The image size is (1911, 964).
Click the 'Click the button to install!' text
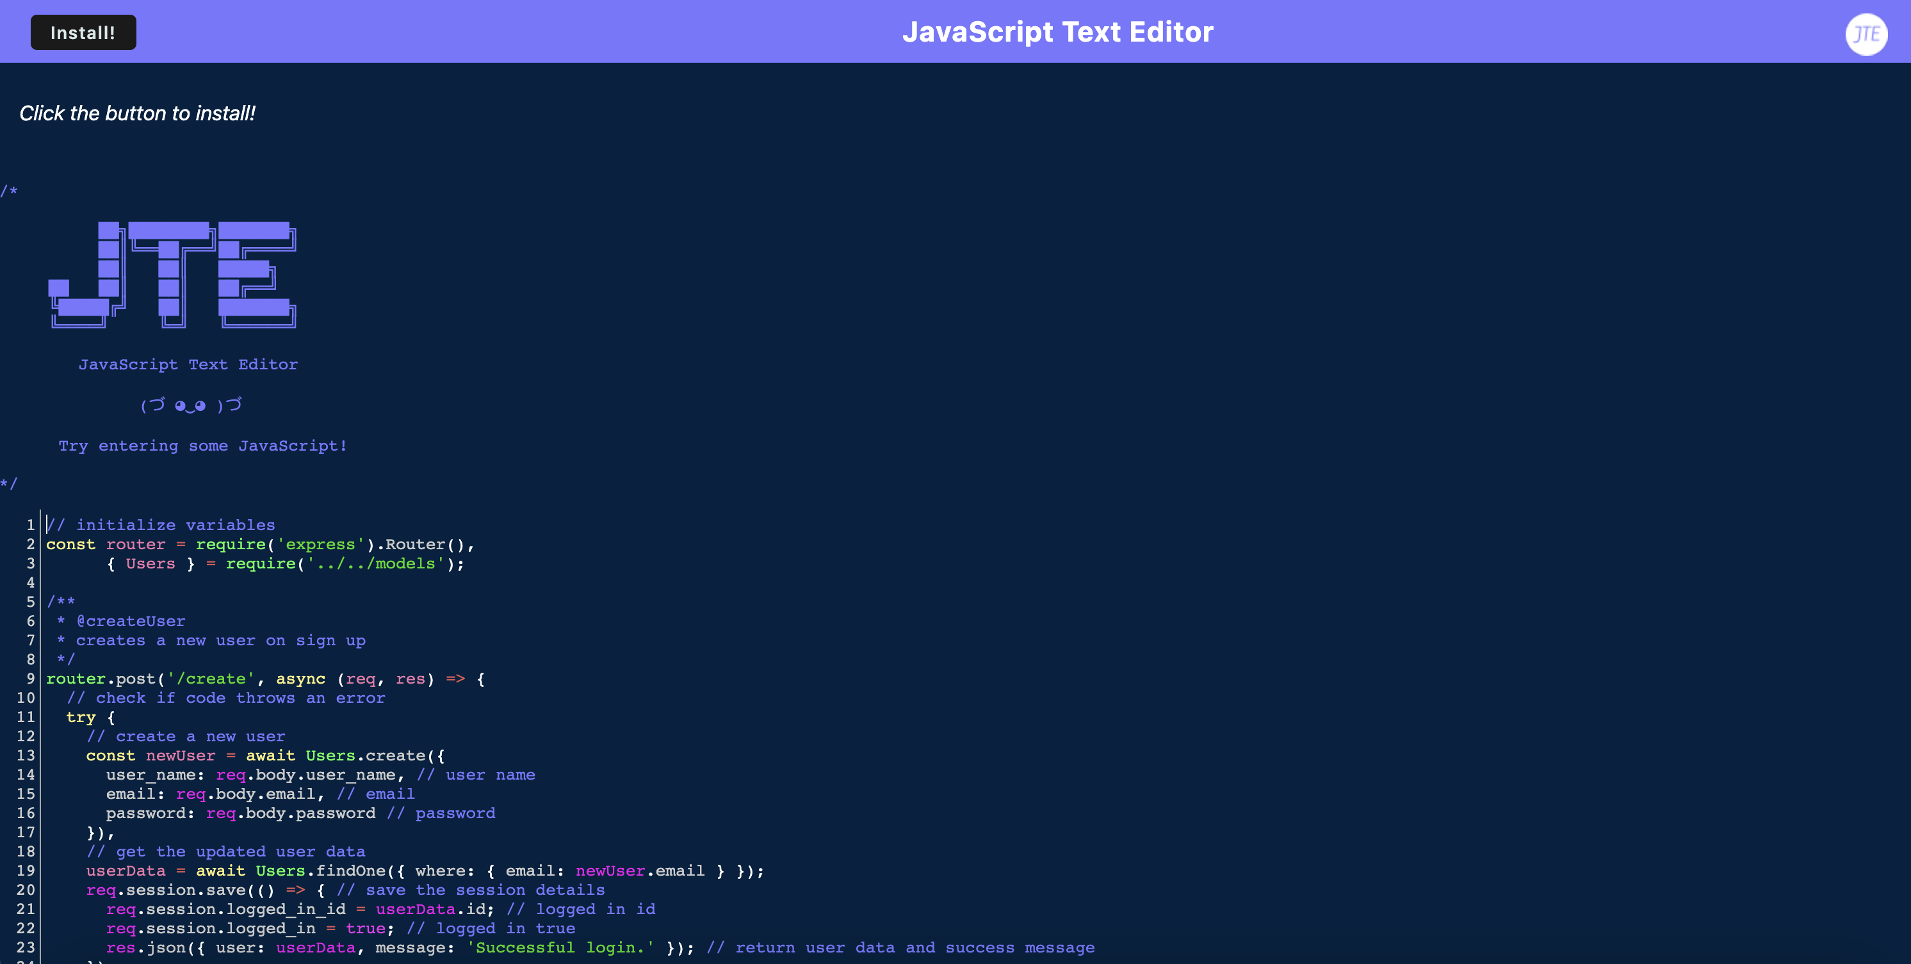137,113
